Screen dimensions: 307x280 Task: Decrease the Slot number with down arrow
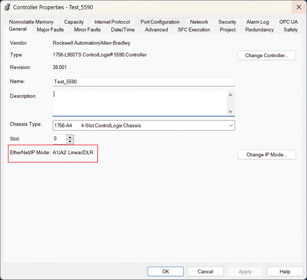coord(70,142)
